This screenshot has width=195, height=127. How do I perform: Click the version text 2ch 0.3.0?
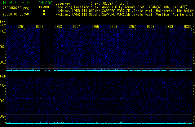(x=45, y=3)
